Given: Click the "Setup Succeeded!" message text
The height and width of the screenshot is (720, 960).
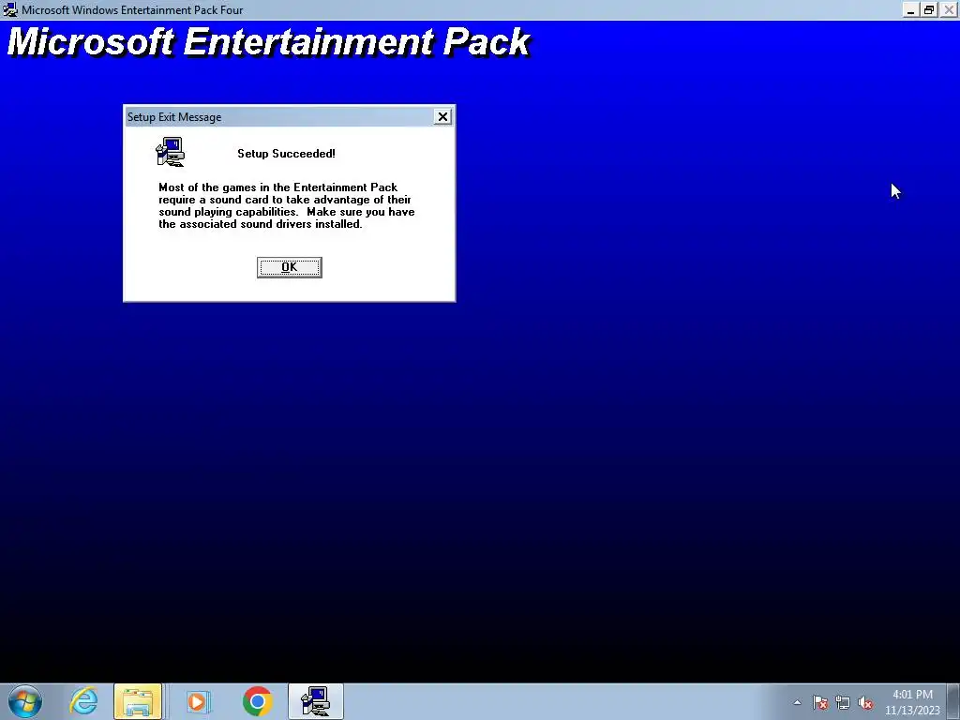Looking at the screenshot, I should 286,154.
